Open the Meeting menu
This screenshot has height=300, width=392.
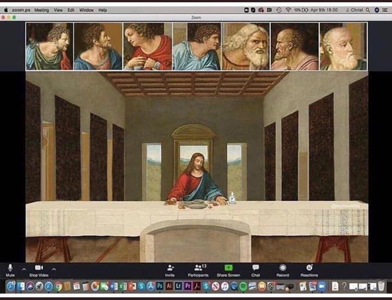point(42,10)
